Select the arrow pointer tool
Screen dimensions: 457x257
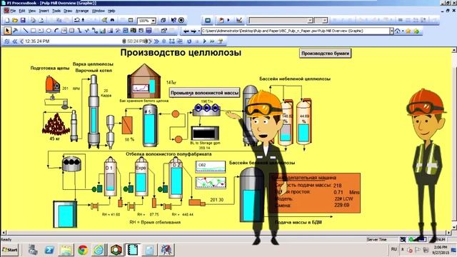click(x=7, y=31)
